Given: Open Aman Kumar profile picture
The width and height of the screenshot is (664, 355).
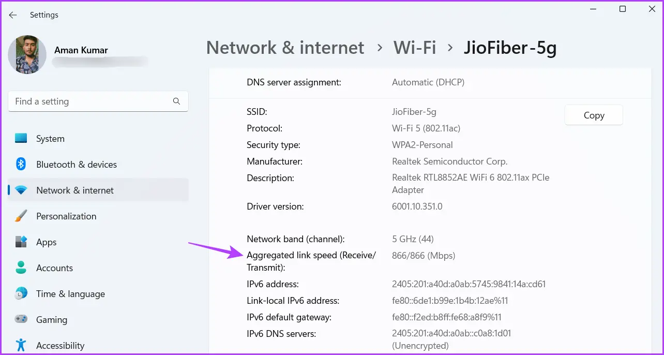Looking at the screenshot, I should (27, 54).
